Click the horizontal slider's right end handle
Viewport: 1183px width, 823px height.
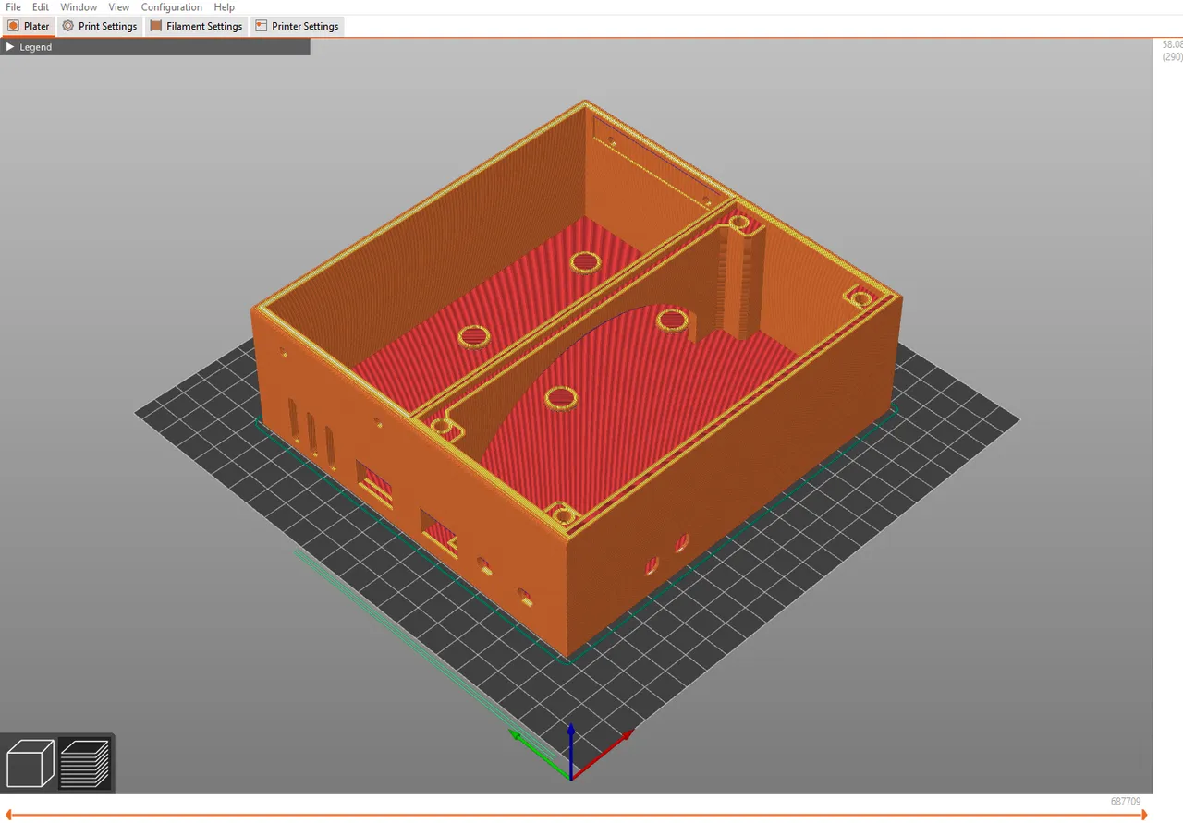point(1144,815)
